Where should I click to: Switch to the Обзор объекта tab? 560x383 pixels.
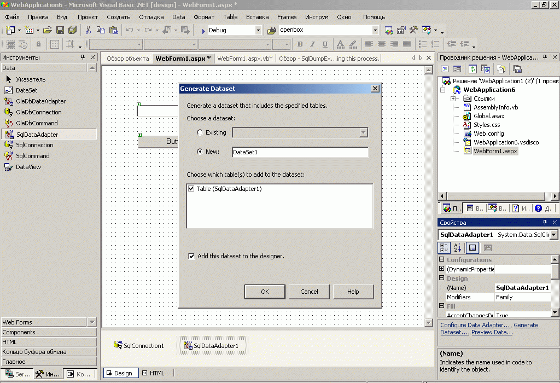128,59
